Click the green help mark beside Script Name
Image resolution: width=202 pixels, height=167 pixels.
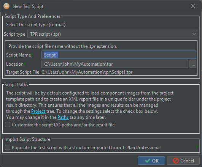(32, 55)
